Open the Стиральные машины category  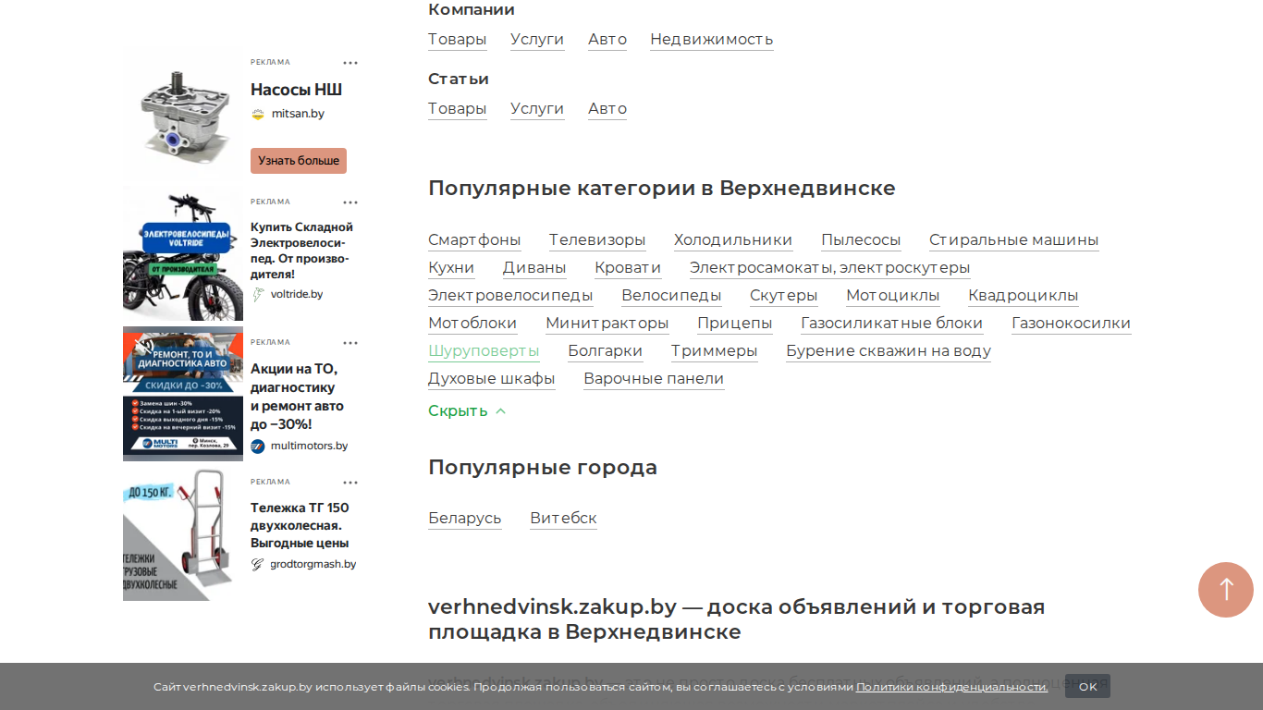[1014, 240]
